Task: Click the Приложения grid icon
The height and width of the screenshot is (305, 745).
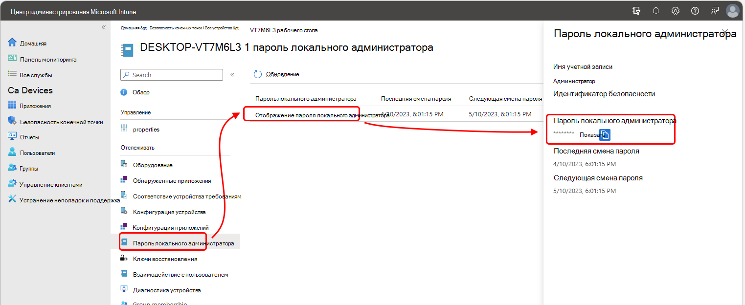Action: (12, 106)
